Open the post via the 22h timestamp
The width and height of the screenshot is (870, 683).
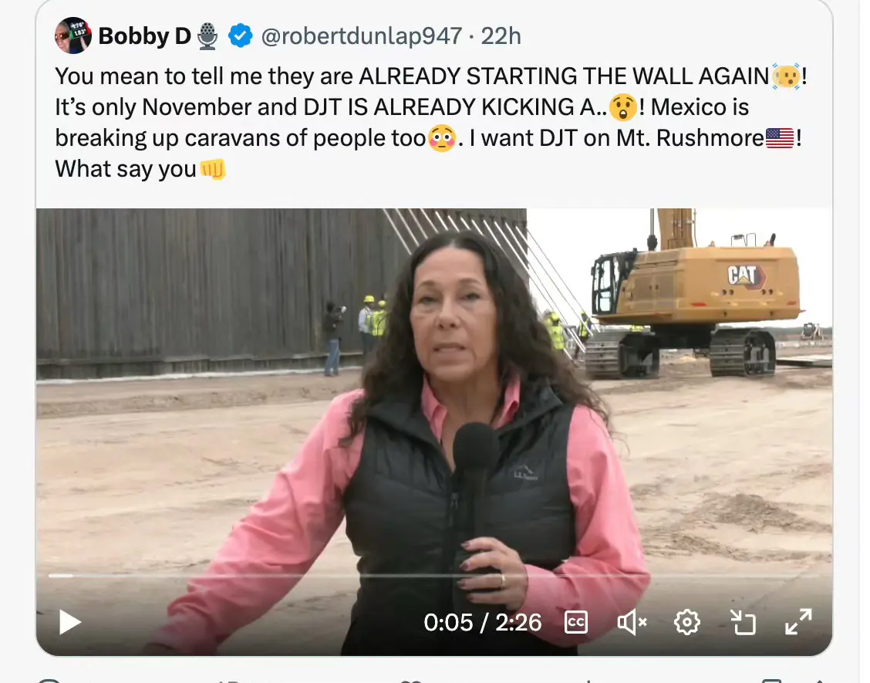[x=501, y=36]
